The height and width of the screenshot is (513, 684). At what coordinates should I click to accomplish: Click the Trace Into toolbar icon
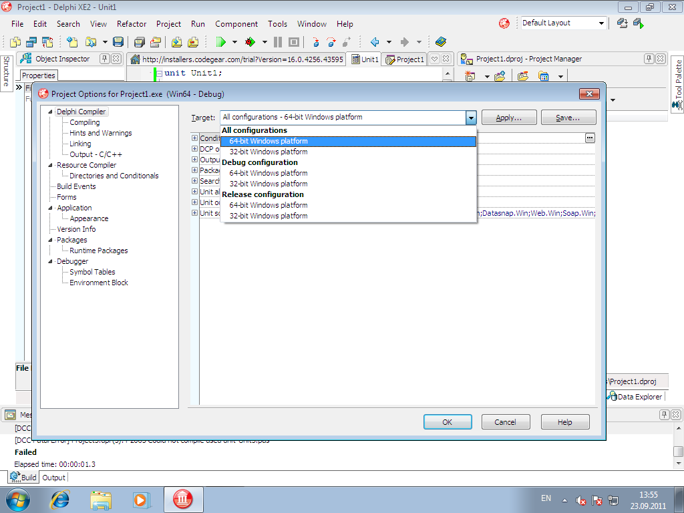coord(316,42)
